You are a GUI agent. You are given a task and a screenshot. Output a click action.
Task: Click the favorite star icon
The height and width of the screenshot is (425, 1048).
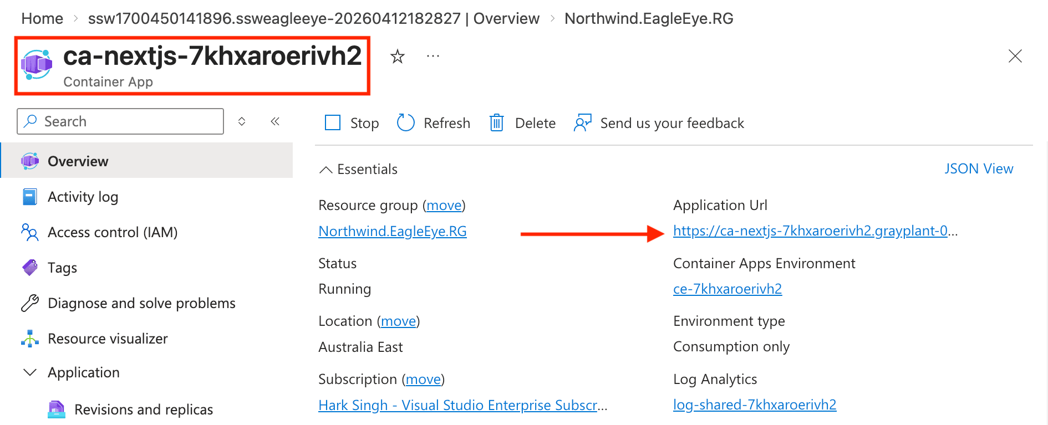397,57
